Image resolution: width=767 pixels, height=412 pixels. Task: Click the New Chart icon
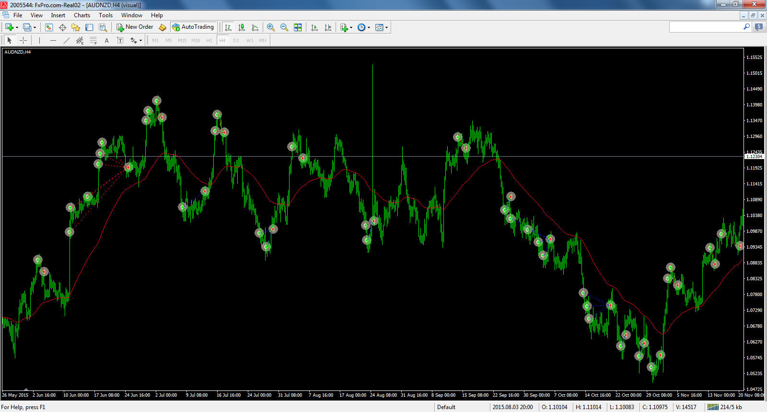pyautogui.click(x=9, y=27)
